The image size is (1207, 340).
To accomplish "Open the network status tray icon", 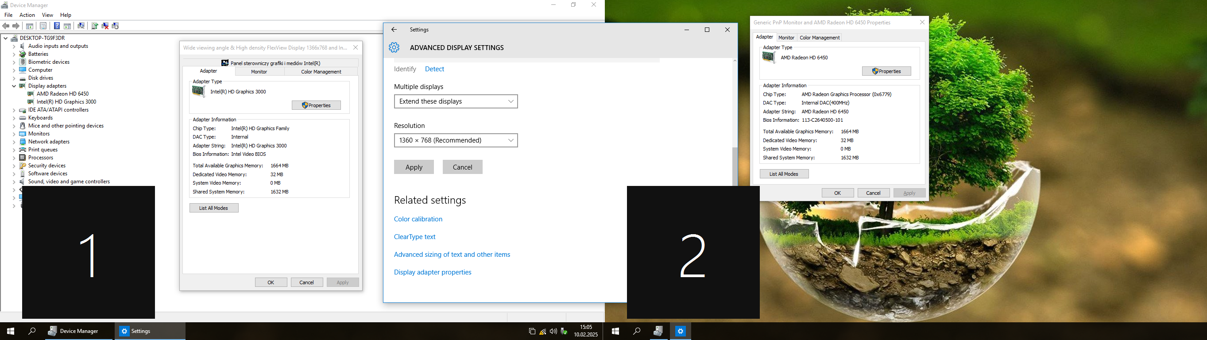I will 542,332.
